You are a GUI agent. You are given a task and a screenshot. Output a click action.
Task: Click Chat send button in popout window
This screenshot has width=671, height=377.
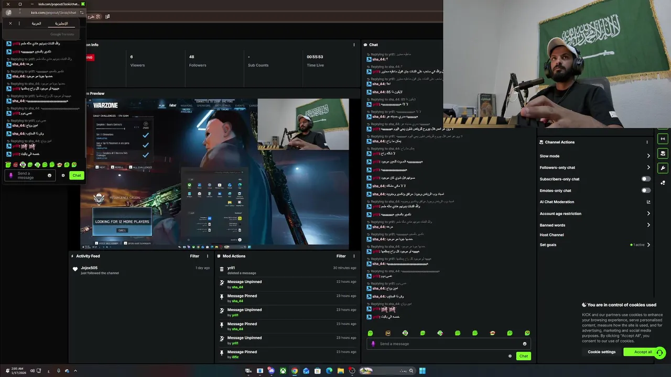(77, 175)
